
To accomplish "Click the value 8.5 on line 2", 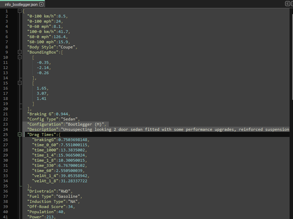I will pyautogui.click(x=62, y=16).
